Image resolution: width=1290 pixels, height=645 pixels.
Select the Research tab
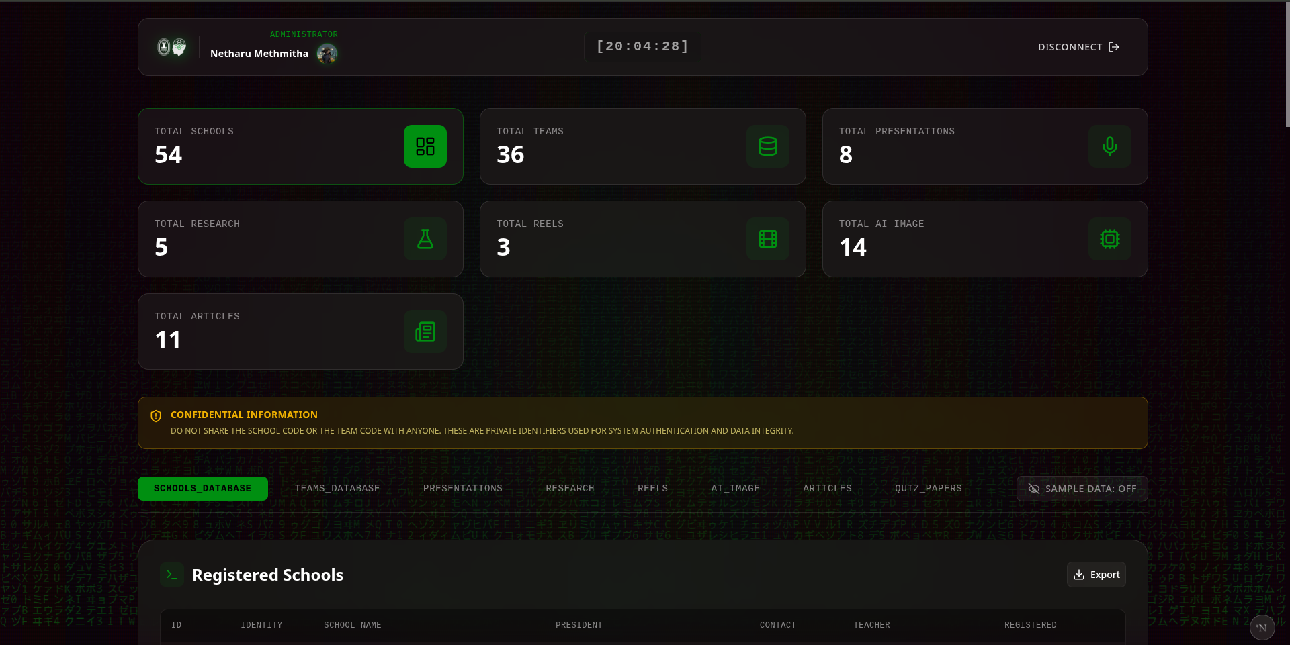coord(570,489)
